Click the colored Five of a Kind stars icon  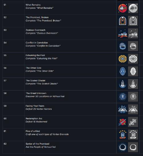123,135
